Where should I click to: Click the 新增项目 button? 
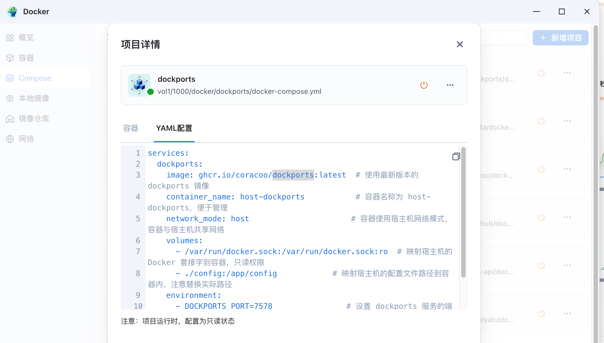point(560,37)
